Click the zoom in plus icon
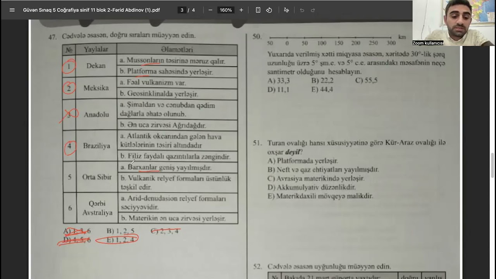The width and height of the screenshot is (496, 279). (241, 10)
